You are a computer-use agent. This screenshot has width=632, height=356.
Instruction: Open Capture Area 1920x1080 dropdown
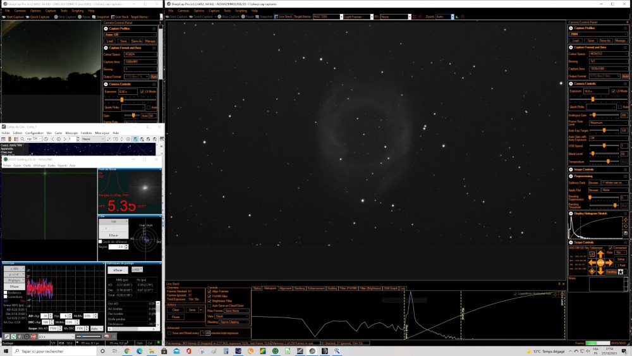608,68
